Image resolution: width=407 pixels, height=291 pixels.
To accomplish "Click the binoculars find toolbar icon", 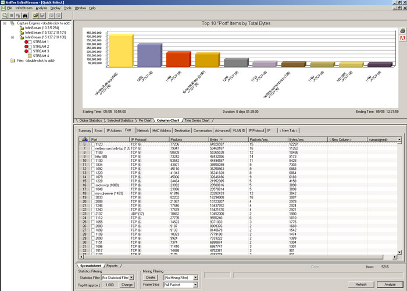I will coord(25,16).
